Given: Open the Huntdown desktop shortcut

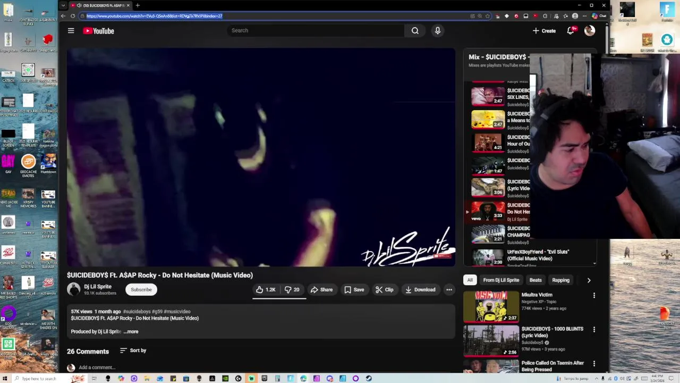Looking at the screenshot, I should click(48, 163).
